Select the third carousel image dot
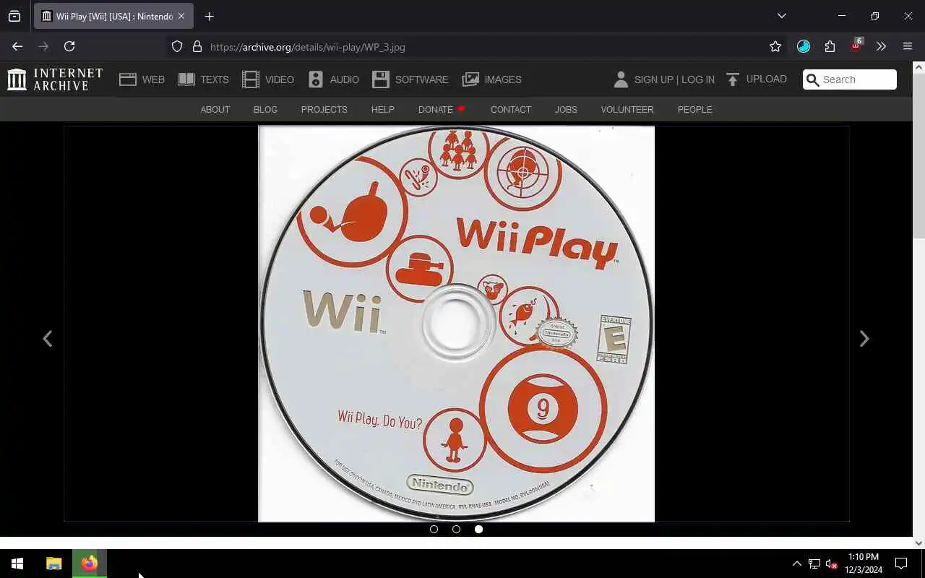Screen dimensions: 925x578 (478, 529)
